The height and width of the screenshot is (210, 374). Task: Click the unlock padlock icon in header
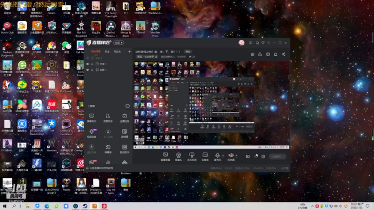pos(260,54)
